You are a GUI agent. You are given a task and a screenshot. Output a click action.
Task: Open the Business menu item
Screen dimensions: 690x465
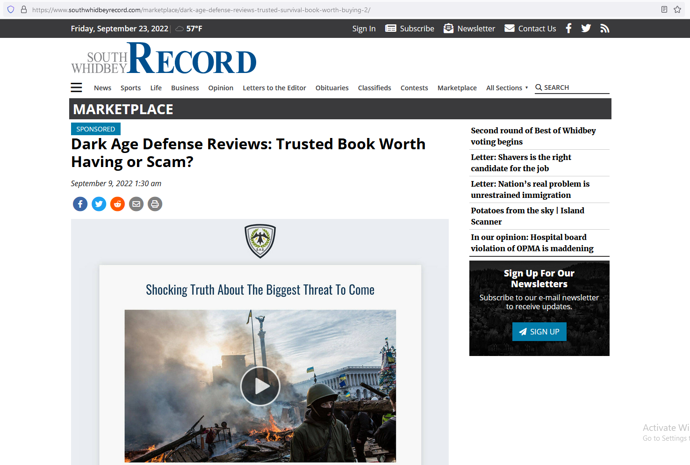point(185,88)
